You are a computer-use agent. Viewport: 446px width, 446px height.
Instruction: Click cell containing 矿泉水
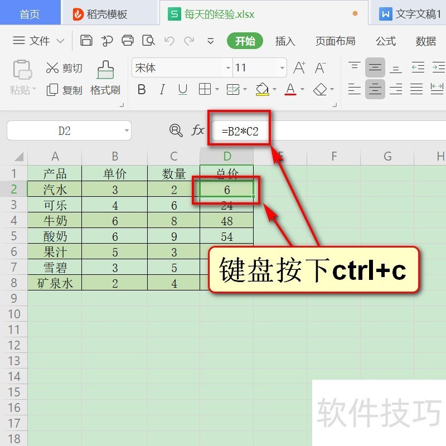point(55,283)
